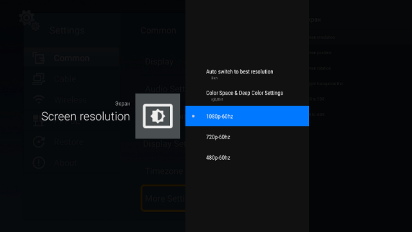Open the Display option in Common
The width and height of the screenshot is (412, 232).
(159, 62)
